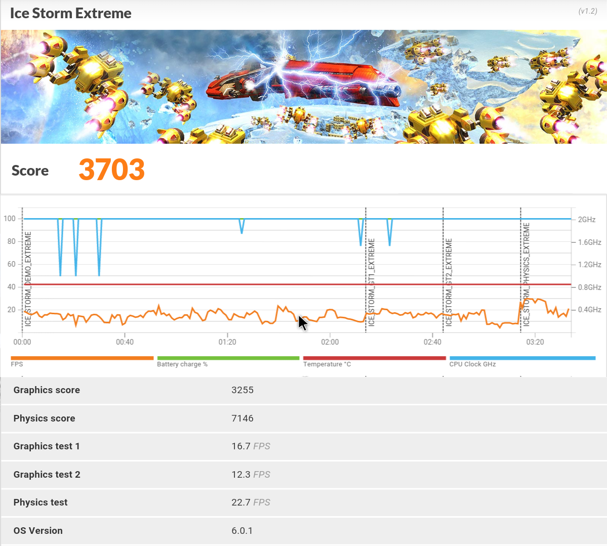The width and height of the screenshot is (607, 546).
Task: Click the "0.4GHz" right axis label
Action: (590, 310)
